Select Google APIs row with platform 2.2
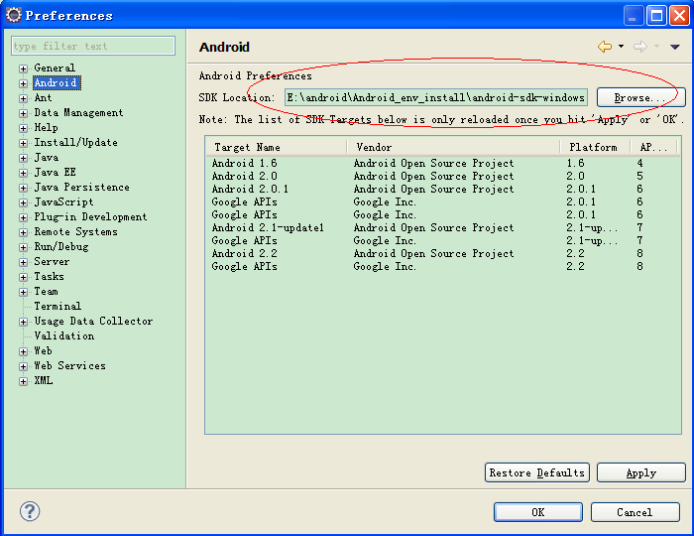Viewport: 694px width, 536px height. [x=442, y=266]
